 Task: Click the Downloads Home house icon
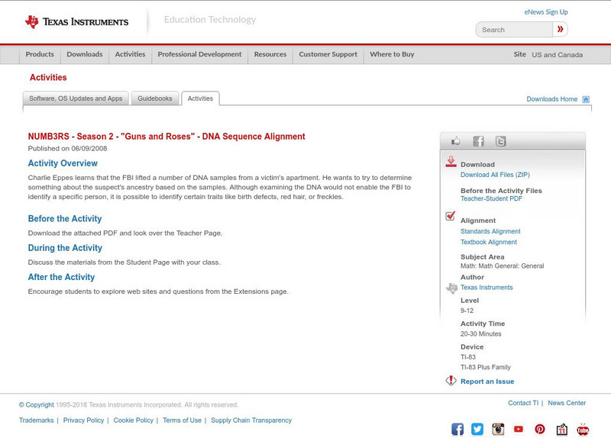pyautogui.click(x=586, y=99)
